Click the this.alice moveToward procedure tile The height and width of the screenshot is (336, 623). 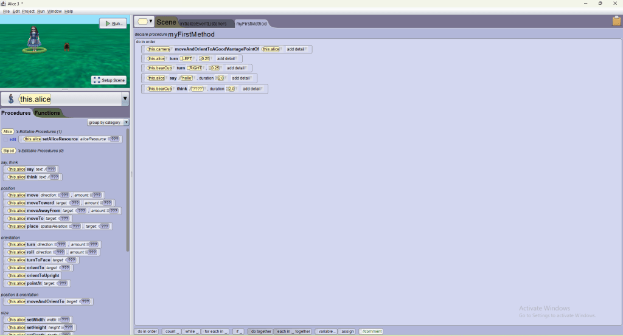pos(59,203)
